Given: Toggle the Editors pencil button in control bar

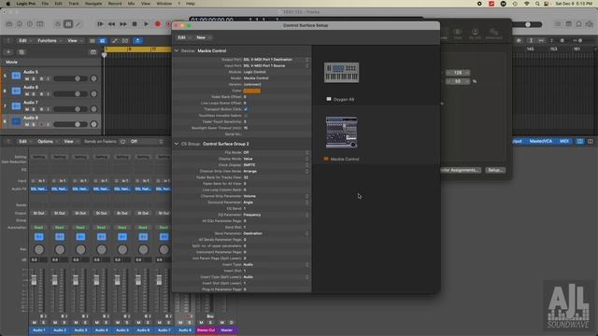Looking at the screenshot, I should click(x=78, y=24).
